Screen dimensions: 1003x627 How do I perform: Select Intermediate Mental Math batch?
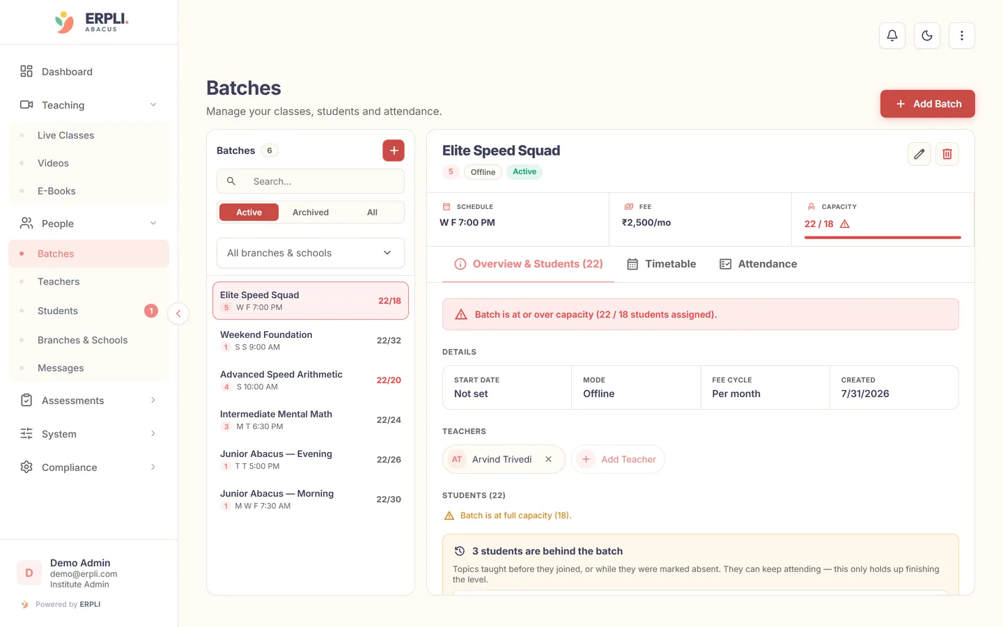coord(311,420)
